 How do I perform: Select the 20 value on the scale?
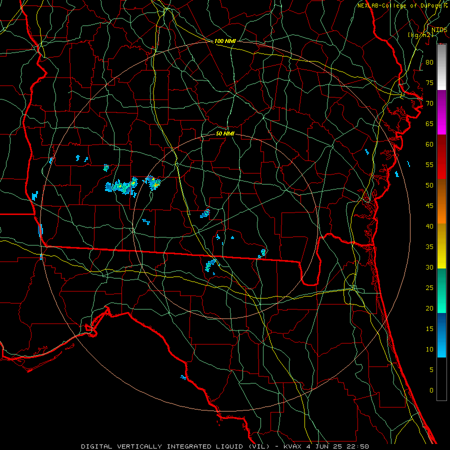coord(429,308)
